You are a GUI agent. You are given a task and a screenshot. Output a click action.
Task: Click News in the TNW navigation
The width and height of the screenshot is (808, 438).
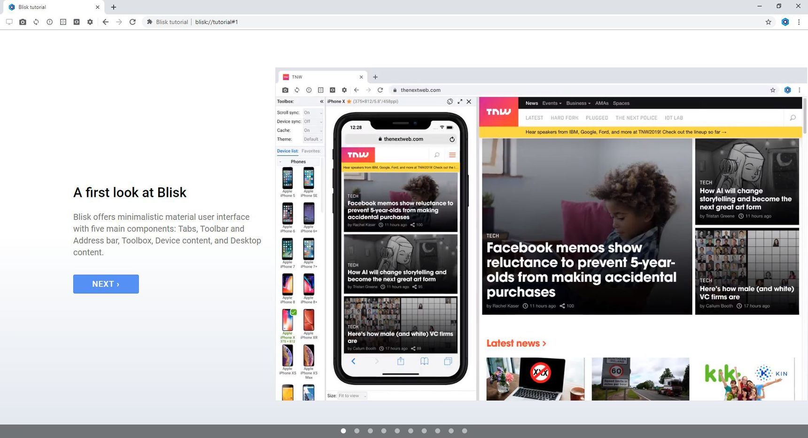[x=532, y=103]
